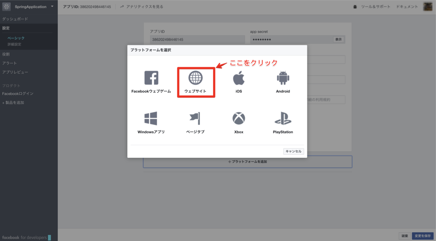436x241 pixels.
Task: Select the Facebookウェブゲーム platform icon
Action: (151, 78)
